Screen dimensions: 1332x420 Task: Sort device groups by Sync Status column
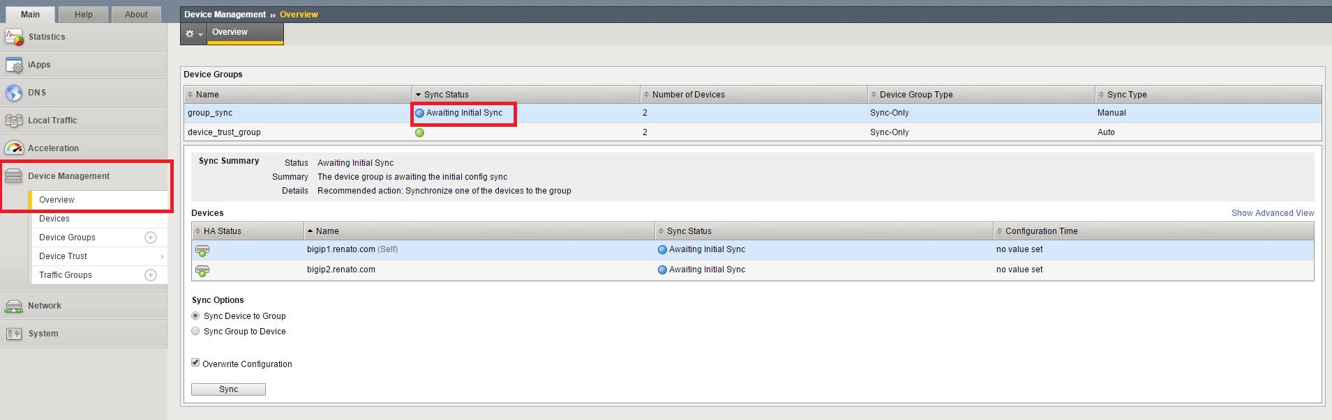(447, 95)
